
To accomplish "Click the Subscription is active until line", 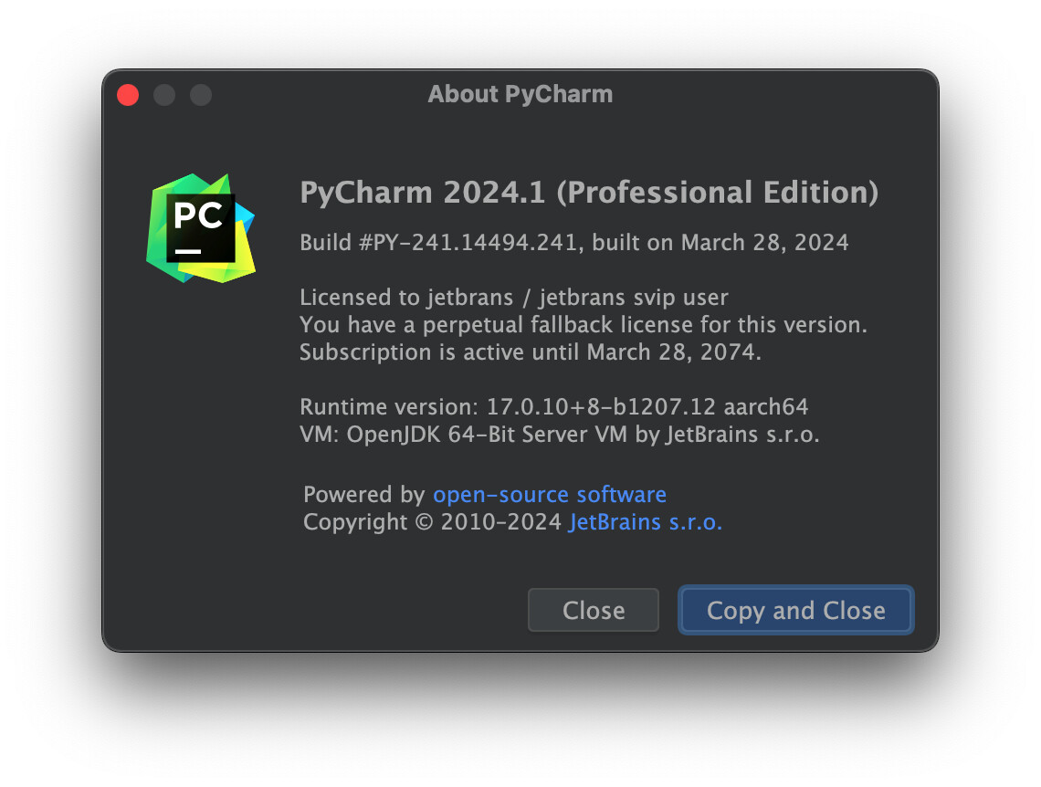I will click(531, 352).
